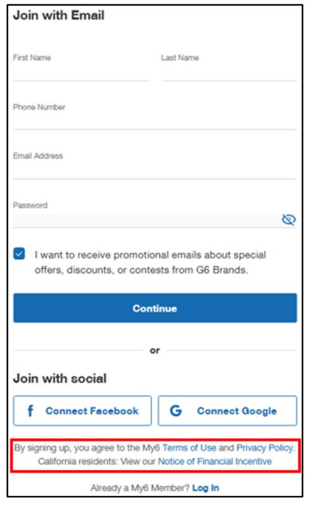This screenshot has height=505, width=311.
Task: Click the Join with social heading
Action: click(60, 378)
